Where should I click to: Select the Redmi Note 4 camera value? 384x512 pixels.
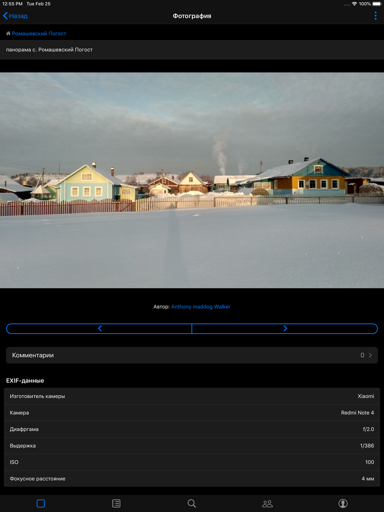358,413
